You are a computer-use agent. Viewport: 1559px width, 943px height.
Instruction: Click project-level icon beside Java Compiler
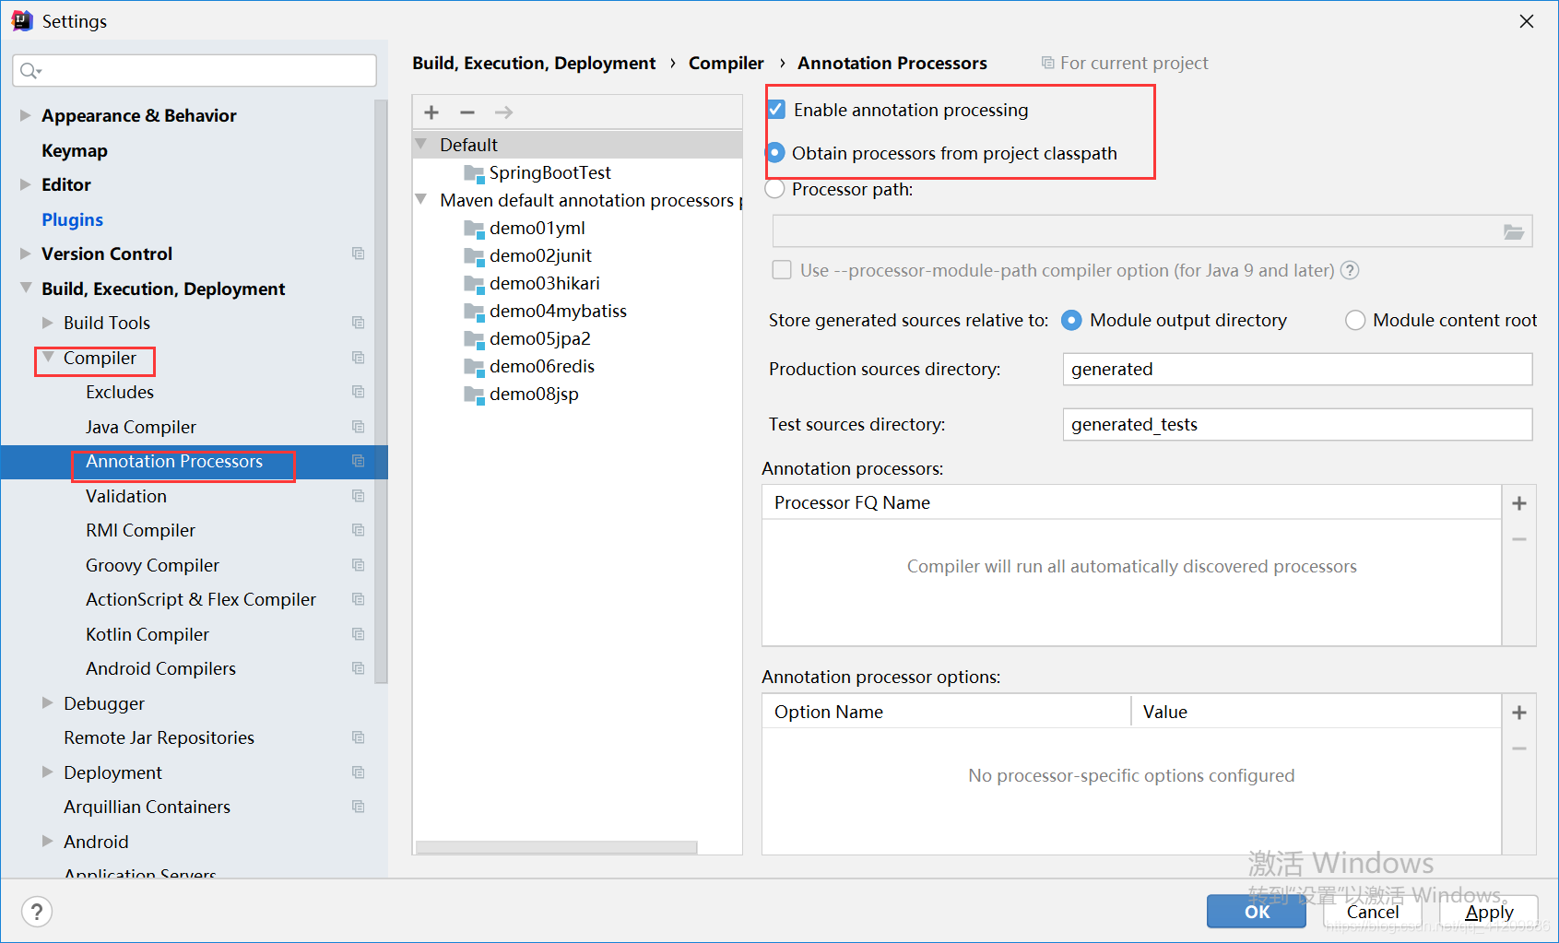tap(359, 427)
